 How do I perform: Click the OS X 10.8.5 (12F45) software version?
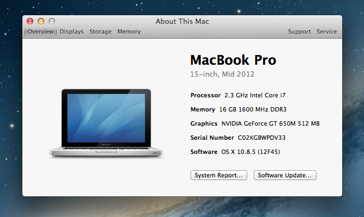click(250, 152)
